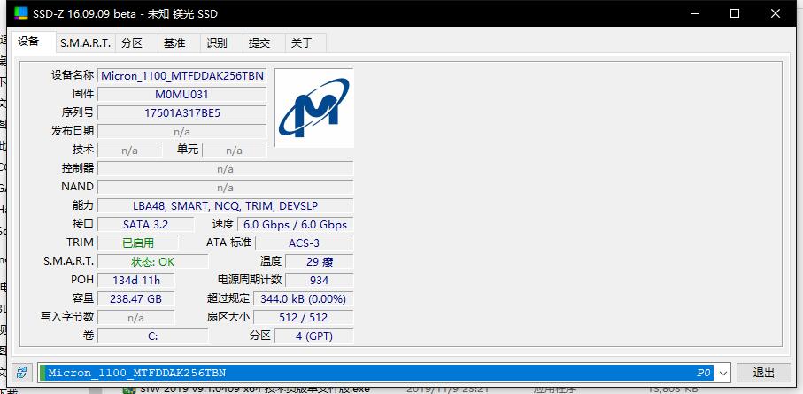Click the refresh device list icon
803x394 pixels.
(x=21, y=373)
